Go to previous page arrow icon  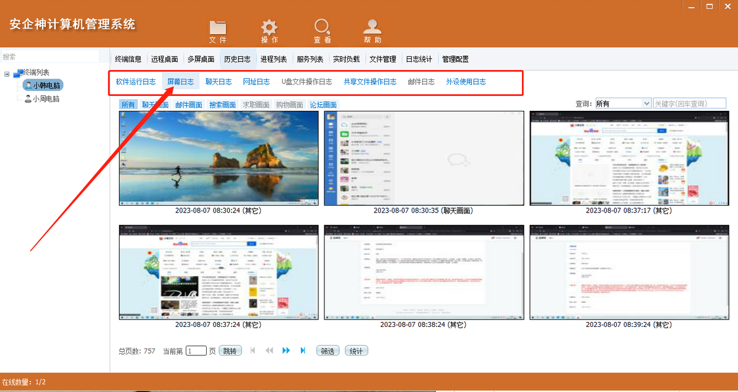pos(269,351)
